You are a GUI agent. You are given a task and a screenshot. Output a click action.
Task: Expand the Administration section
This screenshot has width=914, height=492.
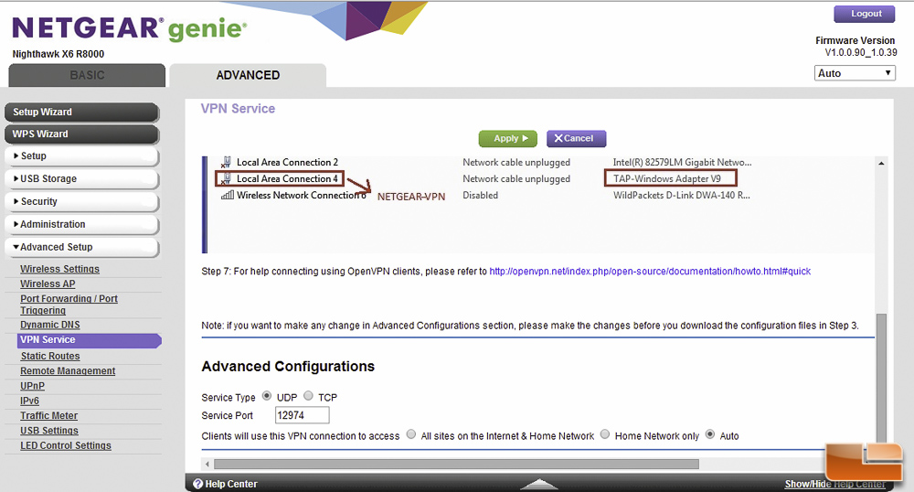(81, 224)
